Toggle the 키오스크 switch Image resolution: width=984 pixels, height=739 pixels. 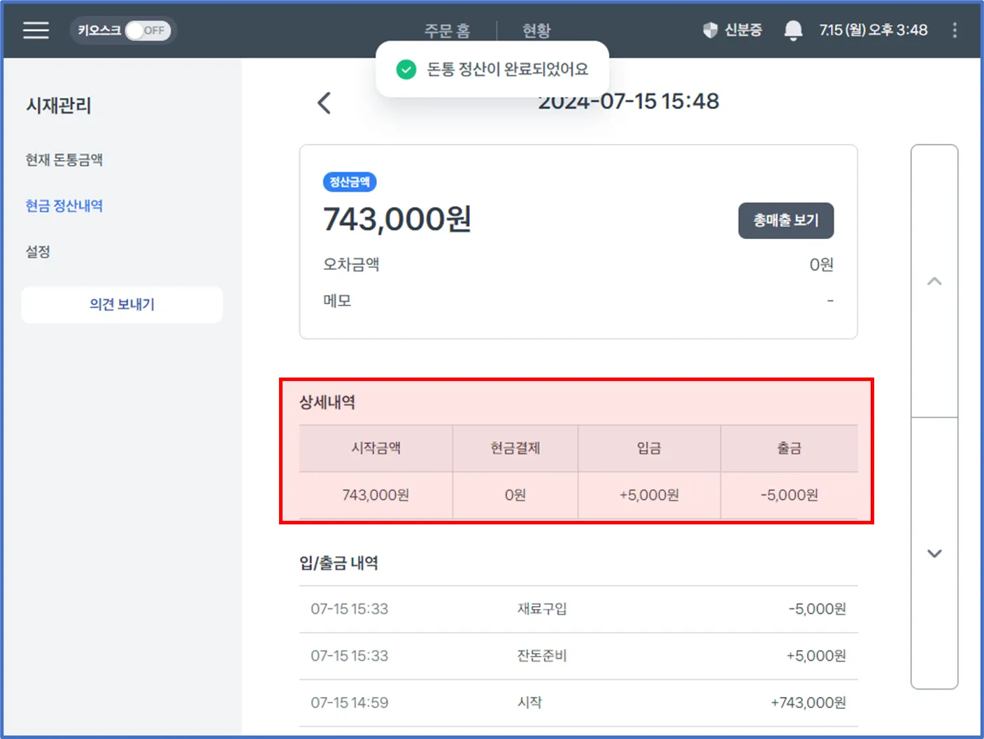point(148,30)
